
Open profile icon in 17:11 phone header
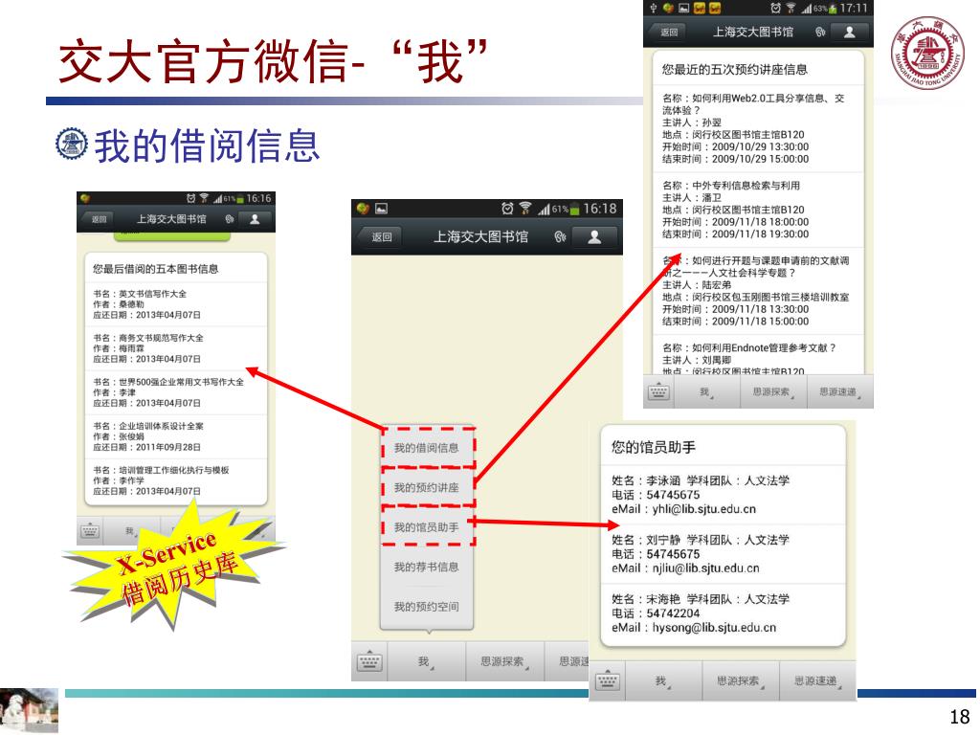(x=850, y=32)
